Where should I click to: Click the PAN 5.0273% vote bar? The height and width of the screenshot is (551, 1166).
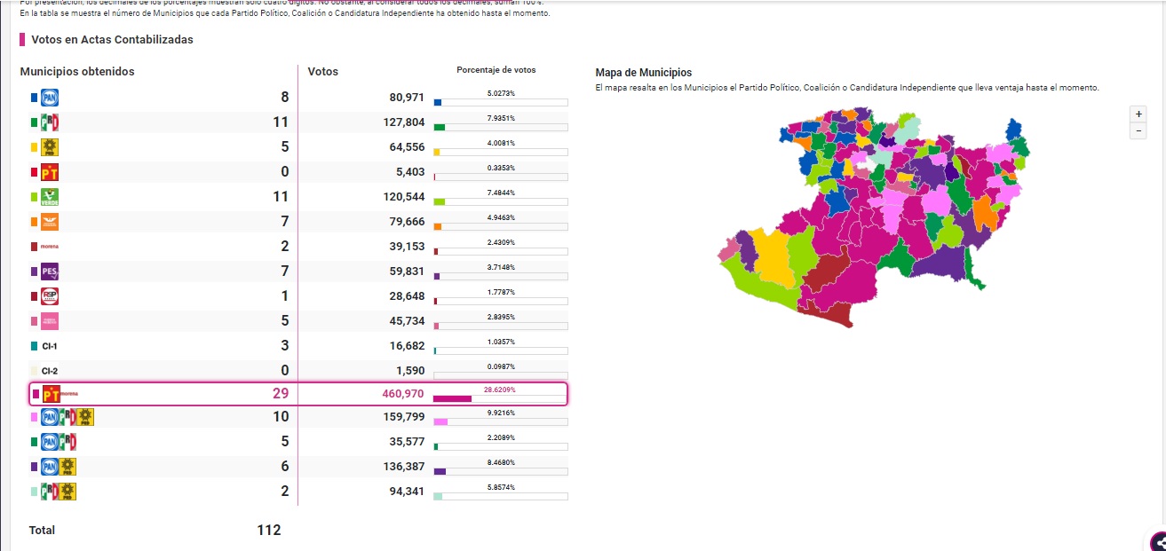500,103
